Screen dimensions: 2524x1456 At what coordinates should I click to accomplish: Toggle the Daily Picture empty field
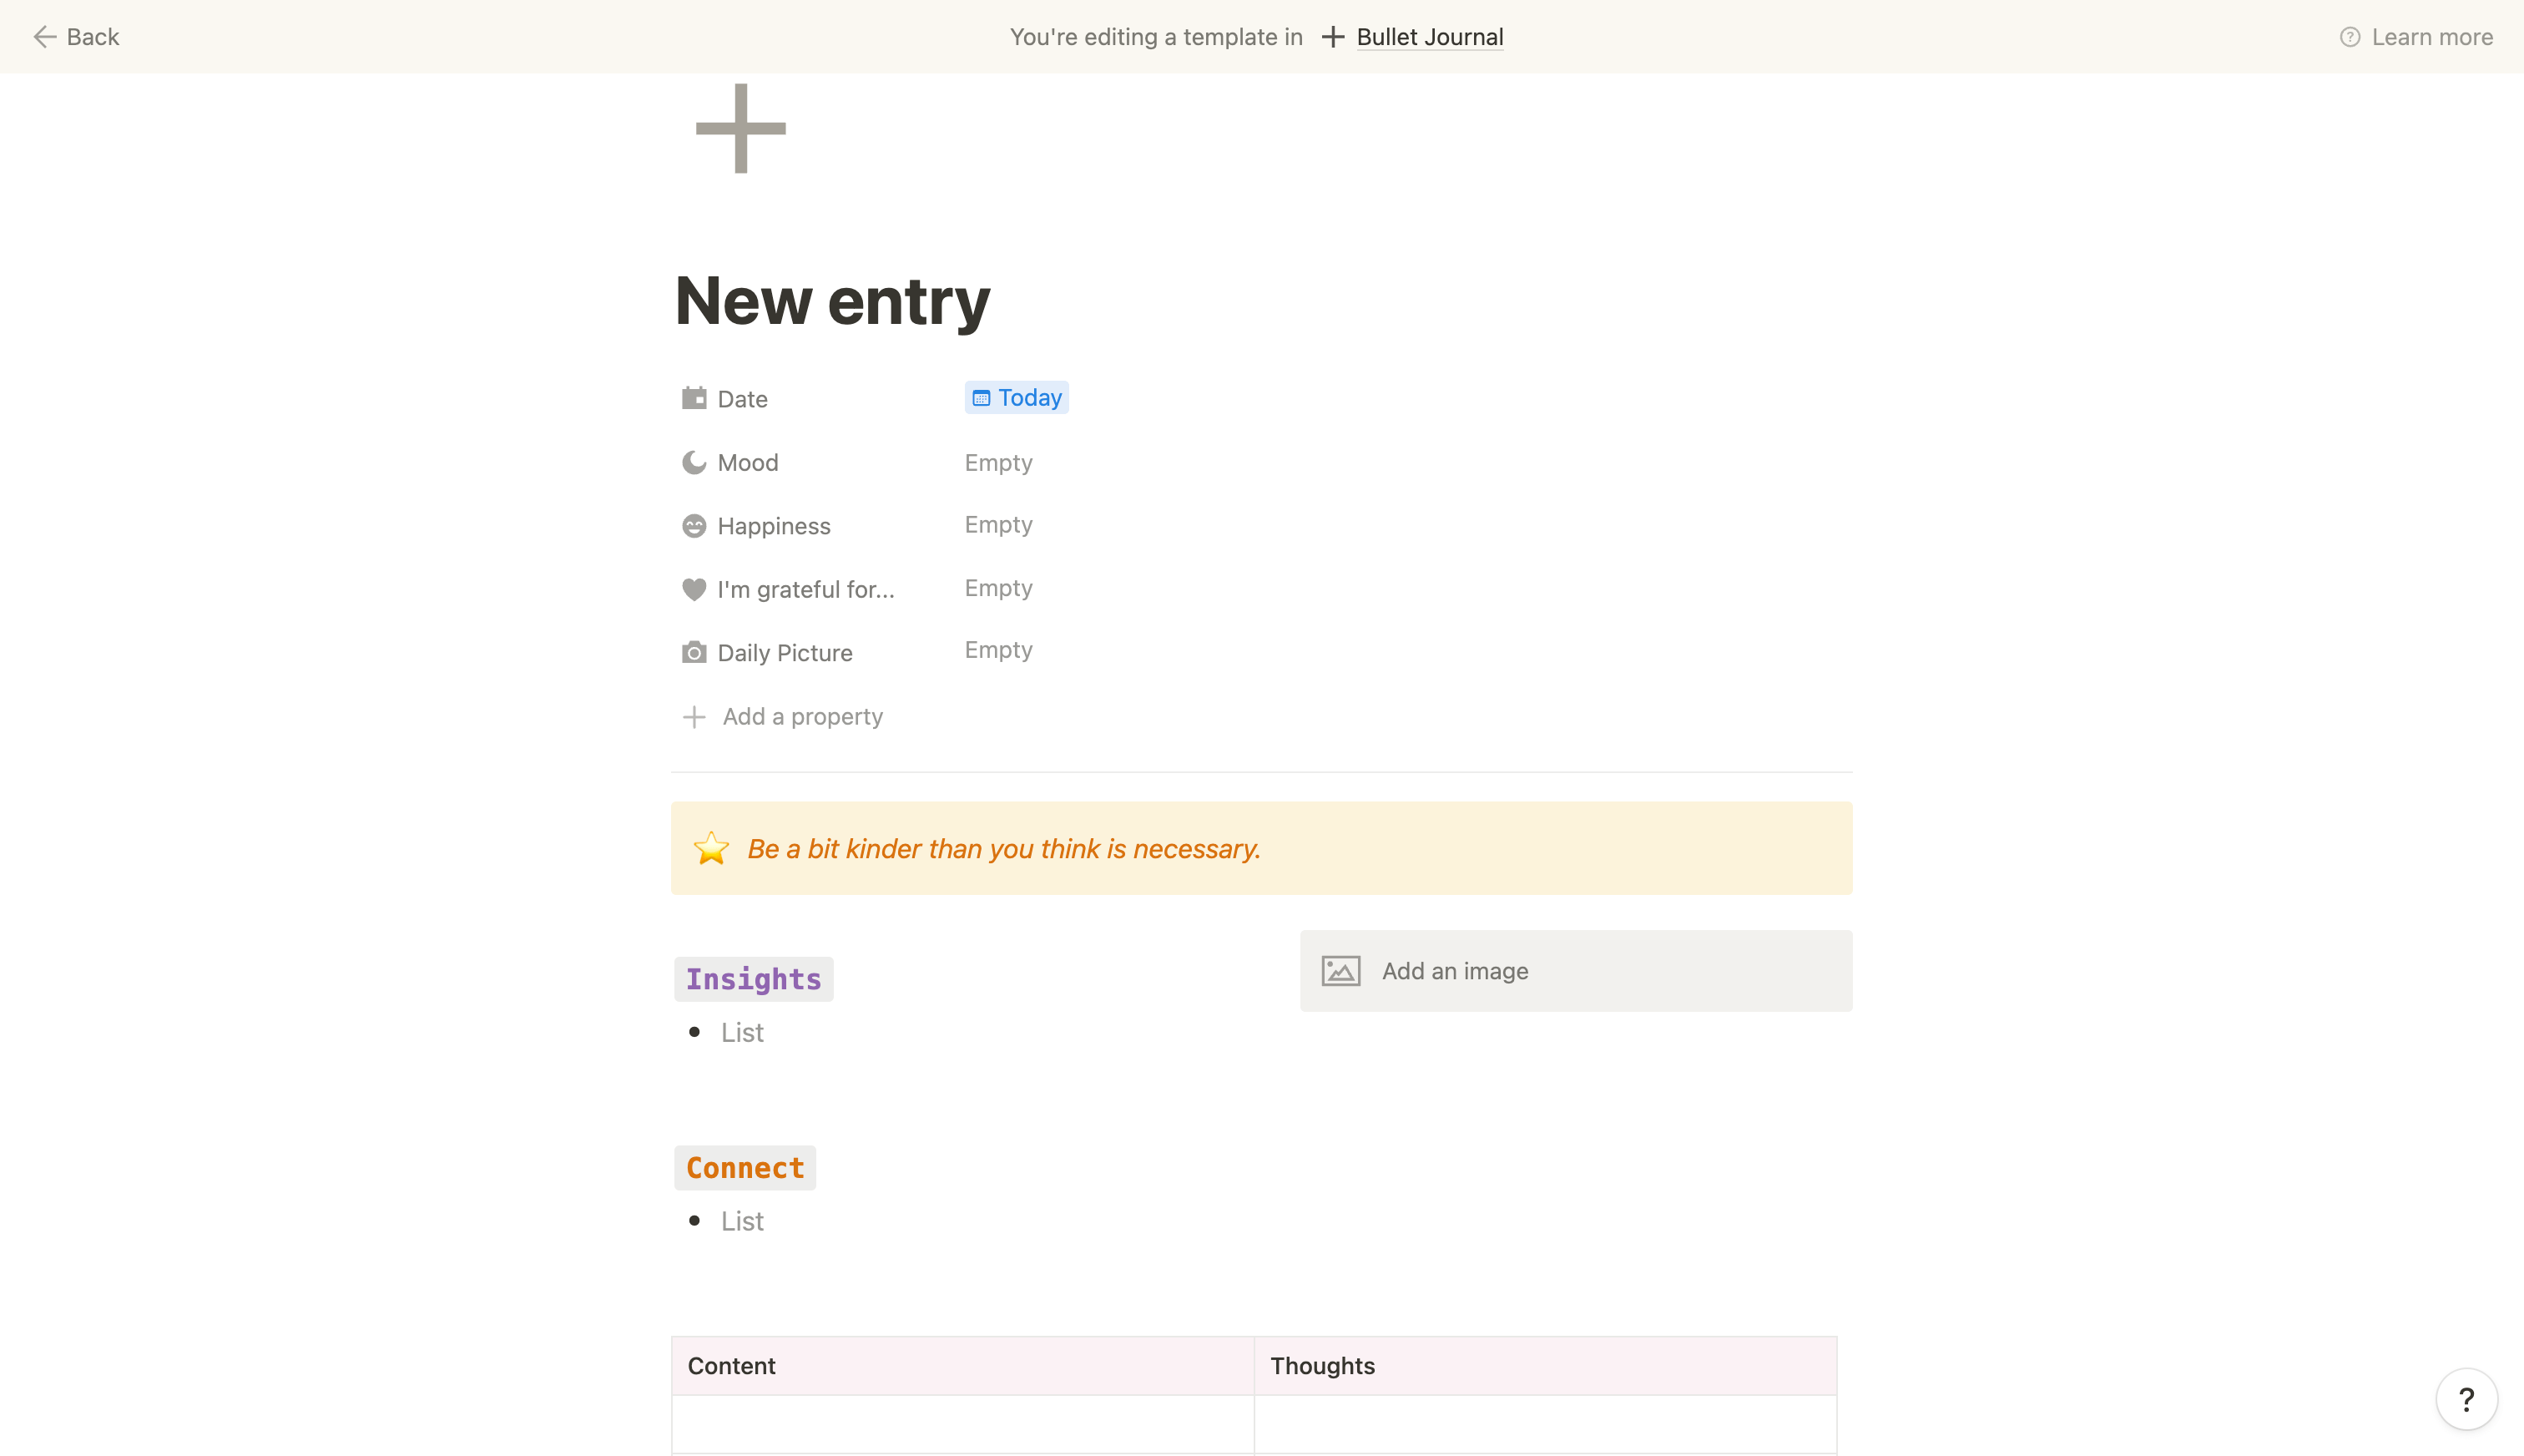998,652
